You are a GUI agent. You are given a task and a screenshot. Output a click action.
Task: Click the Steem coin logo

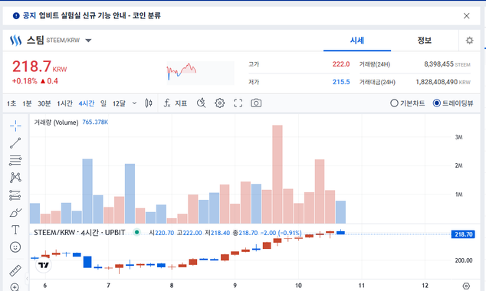(15, 41)
